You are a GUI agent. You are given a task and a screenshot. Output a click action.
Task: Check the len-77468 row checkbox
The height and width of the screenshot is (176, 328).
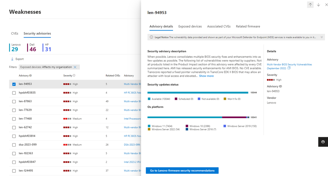point(14,119)
